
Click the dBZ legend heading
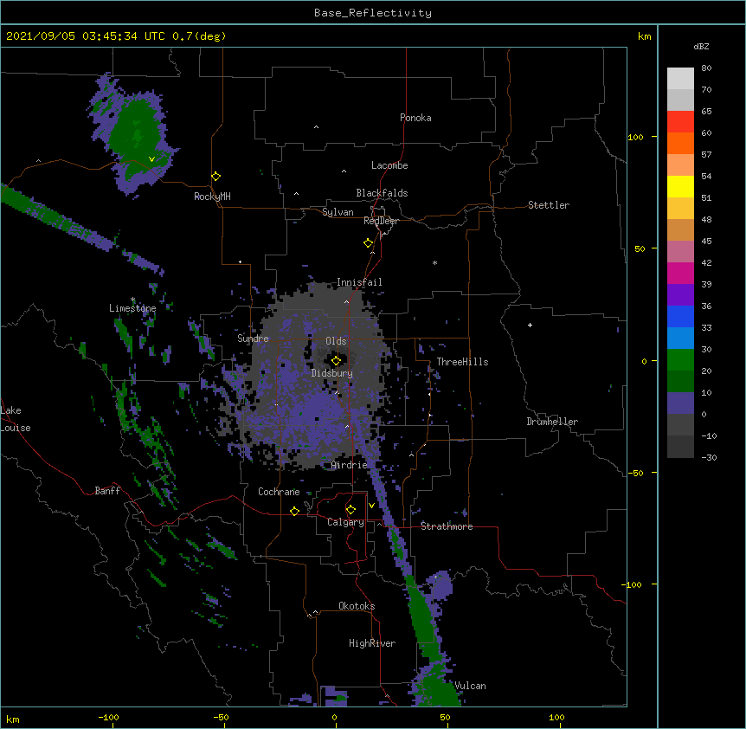tap(701, 47)
